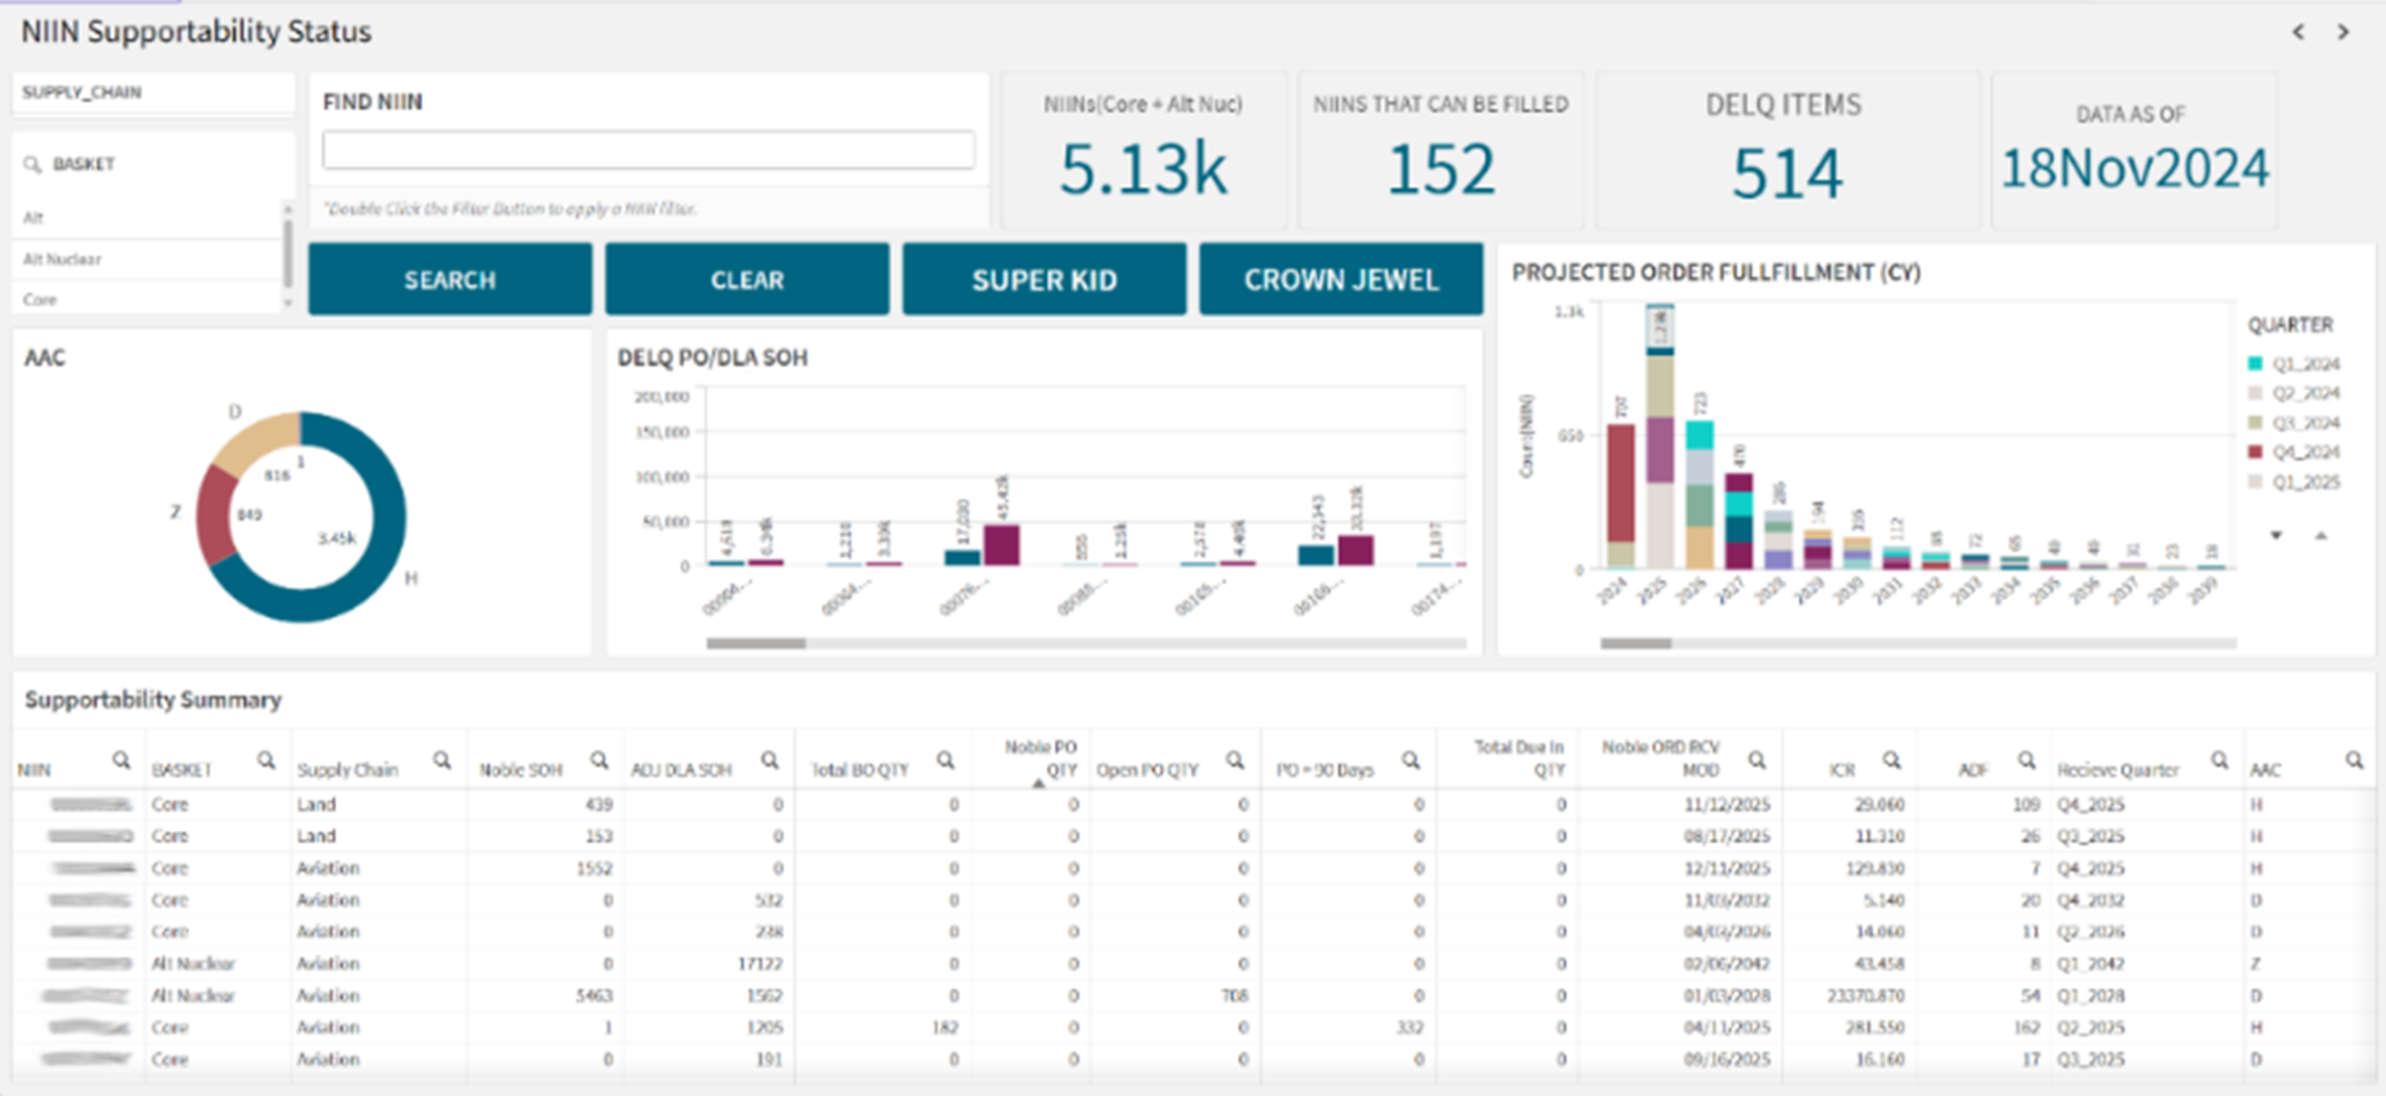Select Alt Nuclear in BASKET filter
Viewport: 2386px width, 1096px height.
[x=63, y=259]
